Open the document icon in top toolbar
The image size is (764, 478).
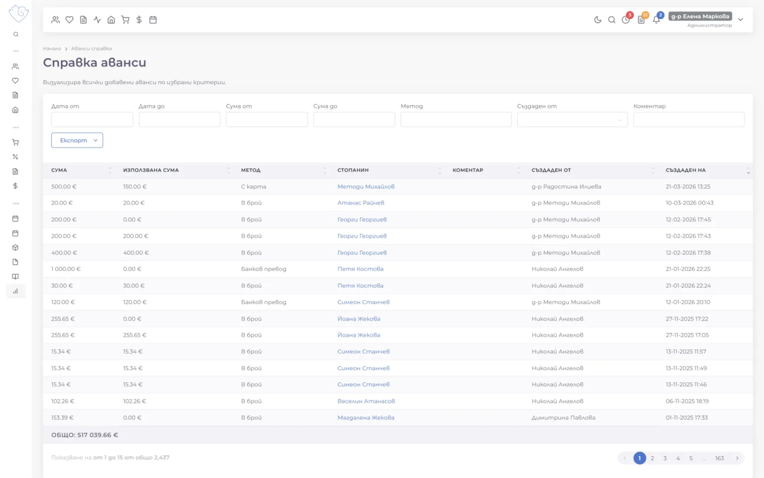click(84, 20)
